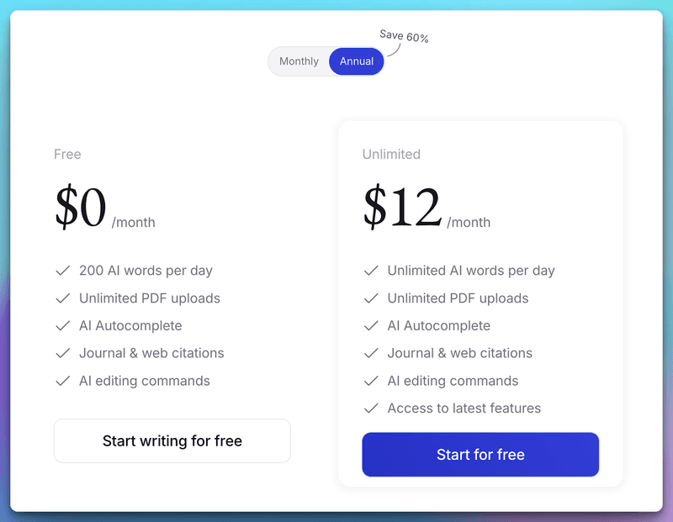Click checkmark beside 200 AI words per day
This screenshot has width=673, height=522.
[x=62, y=271]
